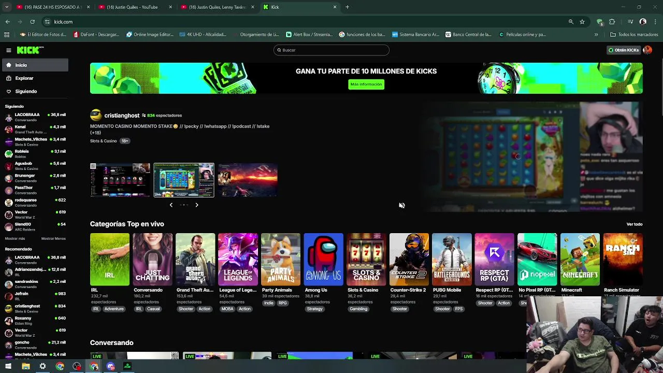Expand hidden bookmarks with the double chevron
This screenshot has height=373, width=663.
click(x=596, y=35)
